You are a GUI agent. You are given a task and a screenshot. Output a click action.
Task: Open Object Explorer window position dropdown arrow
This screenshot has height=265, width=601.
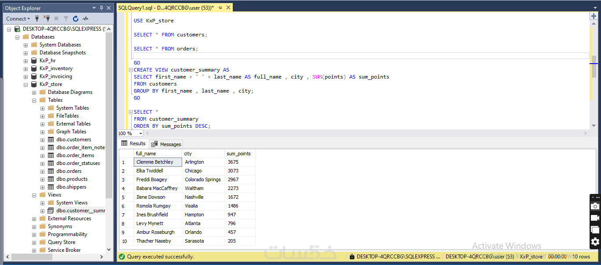[94, 8]
